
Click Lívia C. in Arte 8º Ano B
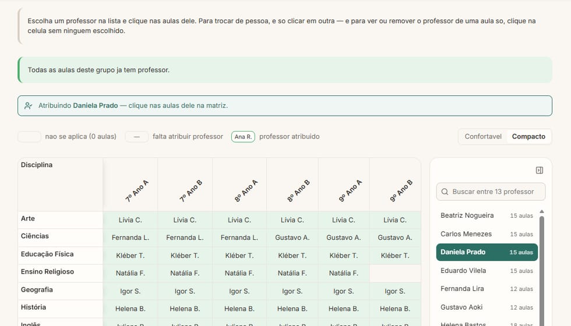[292, 220]
